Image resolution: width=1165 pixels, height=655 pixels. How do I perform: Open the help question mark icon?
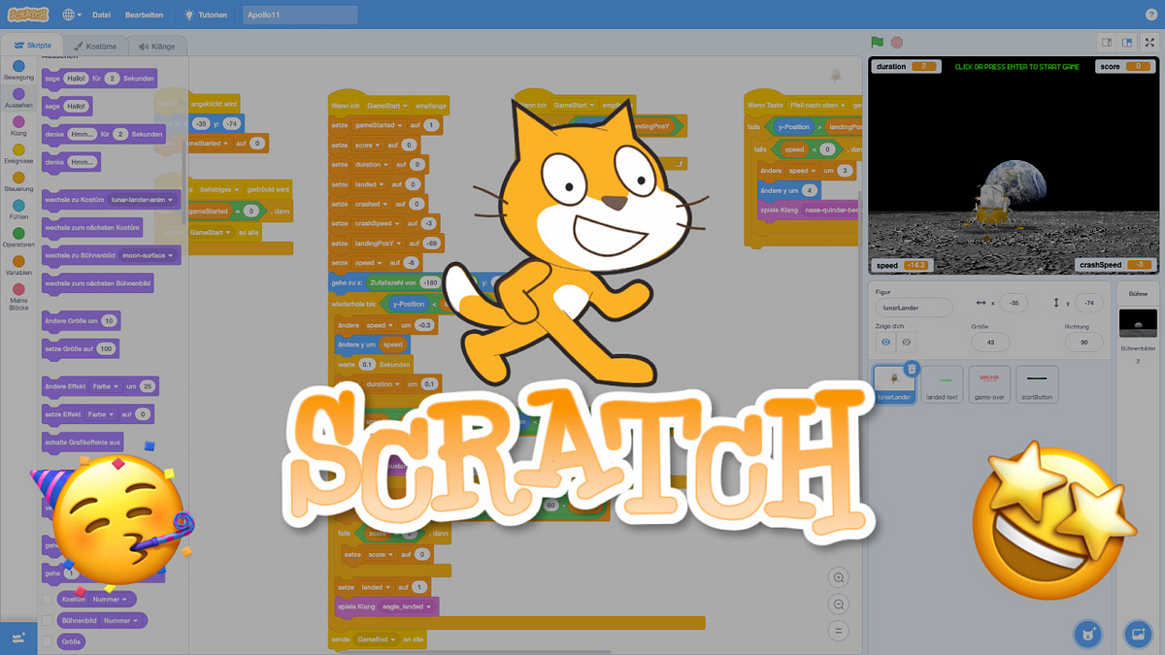(1151, 15)
